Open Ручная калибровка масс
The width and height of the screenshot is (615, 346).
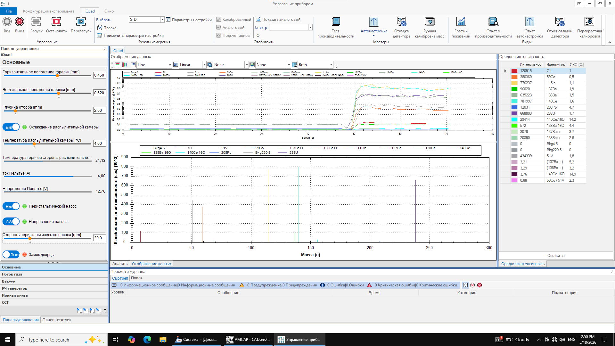click(430, 27)
